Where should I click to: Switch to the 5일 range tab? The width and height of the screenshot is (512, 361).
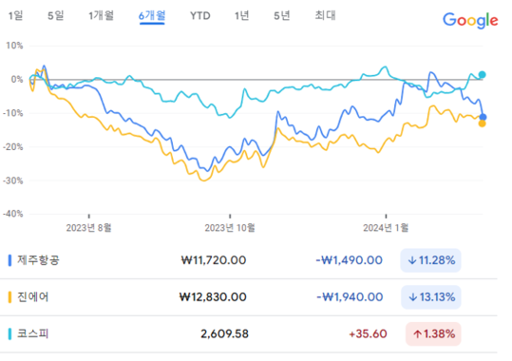point(55,16)
